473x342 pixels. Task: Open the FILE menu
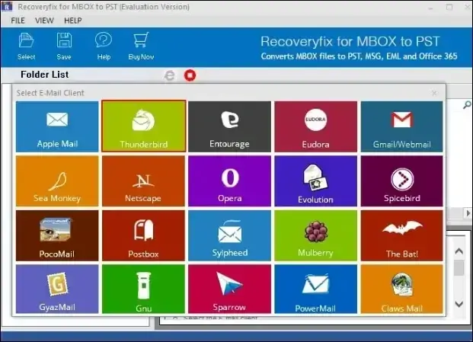[18, 21]
